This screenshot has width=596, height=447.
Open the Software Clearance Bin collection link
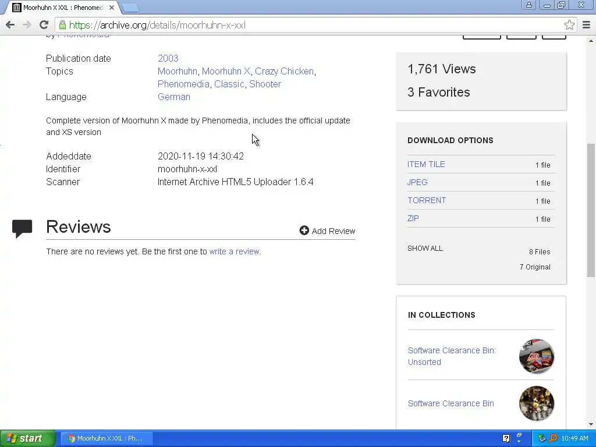[451, 403]
